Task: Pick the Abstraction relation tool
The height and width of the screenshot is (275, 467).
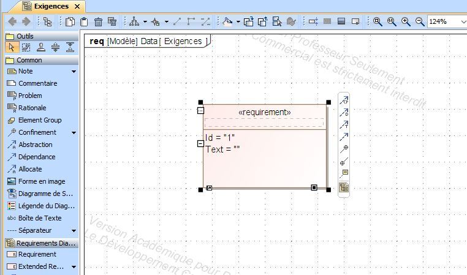Action: tap(35, 145)
